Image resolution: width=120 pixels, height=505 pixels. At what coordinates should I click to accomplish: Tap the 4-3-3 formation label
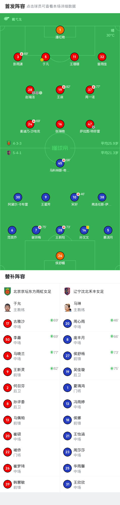tap(17, 143)
